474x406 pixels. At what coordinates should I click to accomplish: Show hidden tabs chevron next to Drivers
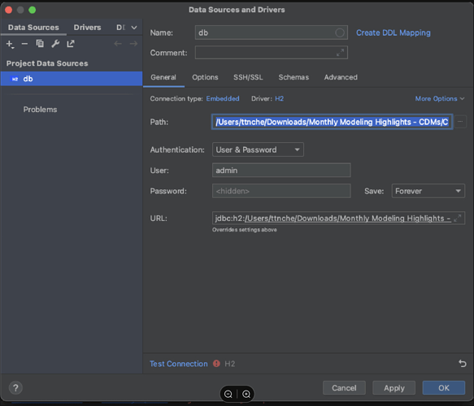[x=134, y=28]
